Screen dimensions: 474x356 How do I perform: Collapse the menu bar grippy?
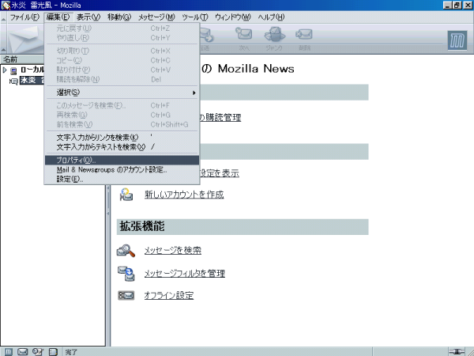(x=3, y=17)
